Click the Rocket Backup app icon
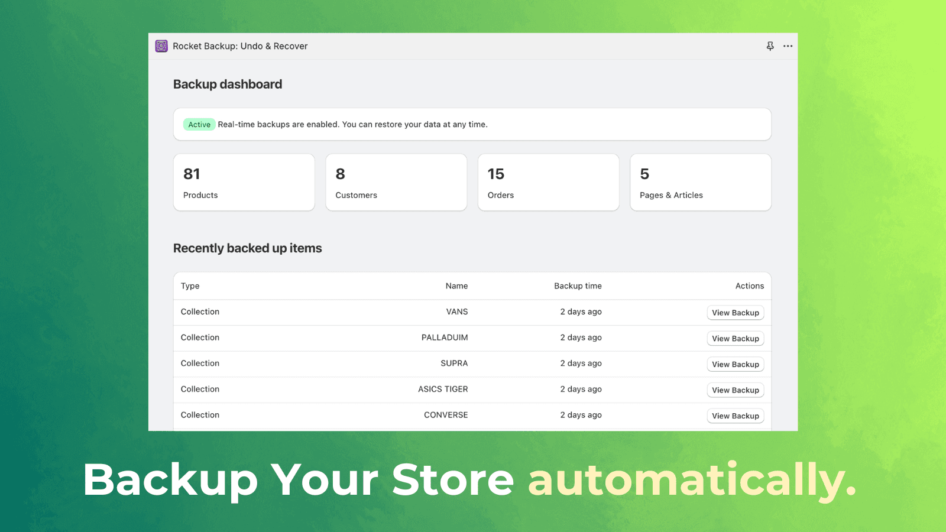Viewport: 946px width, 532px height. (161, 46)
